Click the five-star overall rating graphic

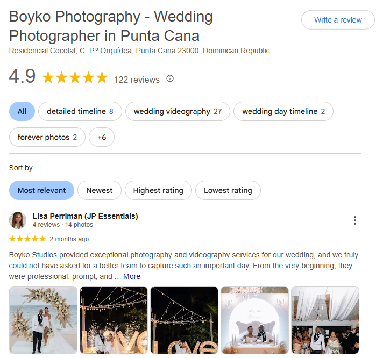click(x=75, y=77)
